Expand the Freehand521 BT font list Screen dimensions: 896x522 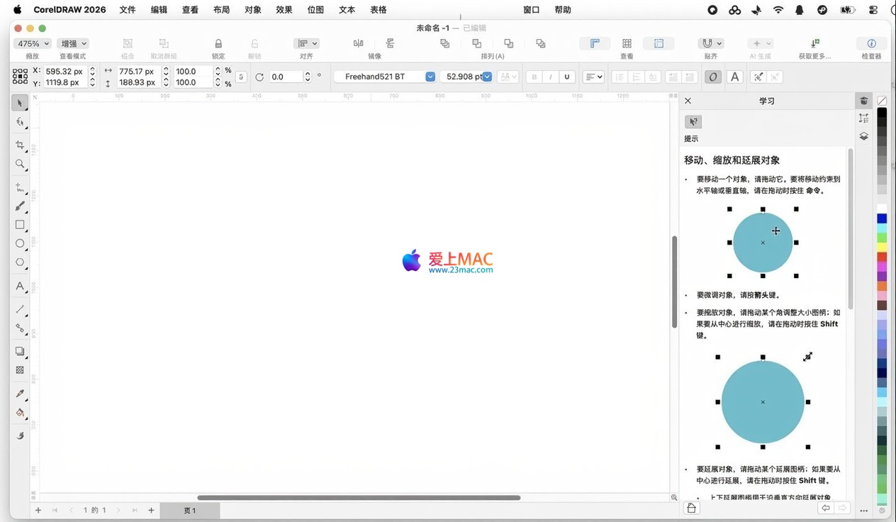pyautogui.click(x=430, y=77)
